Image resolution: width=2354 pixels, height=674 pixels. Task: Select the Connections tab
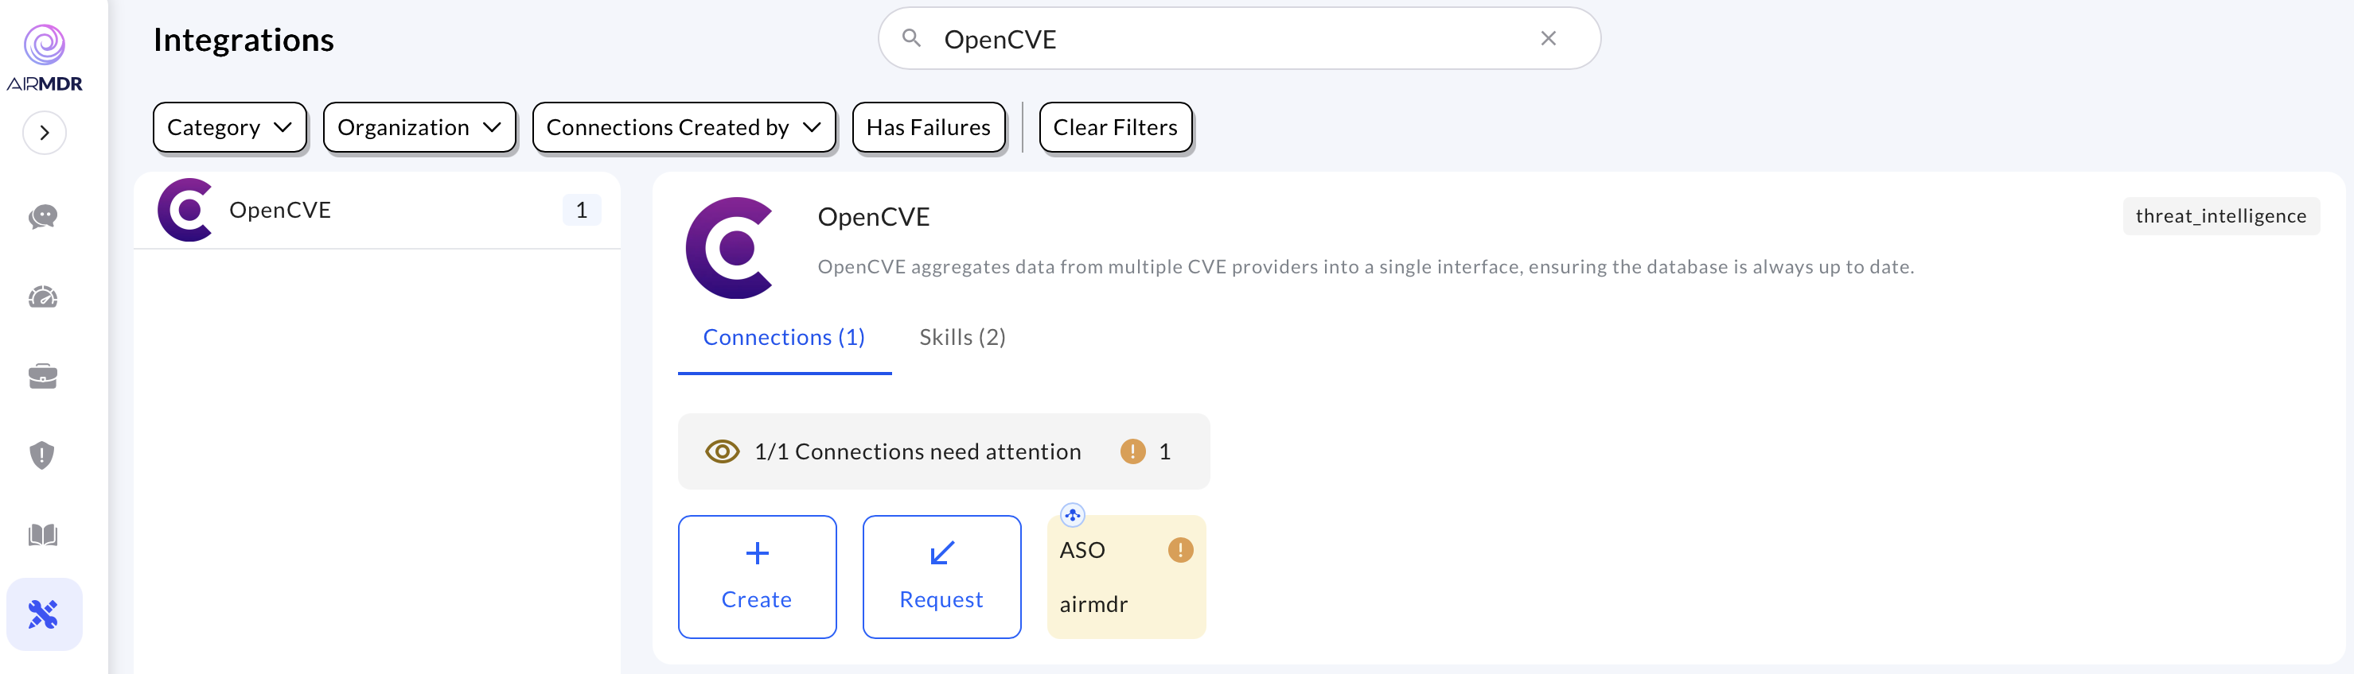tap(783, 337)
